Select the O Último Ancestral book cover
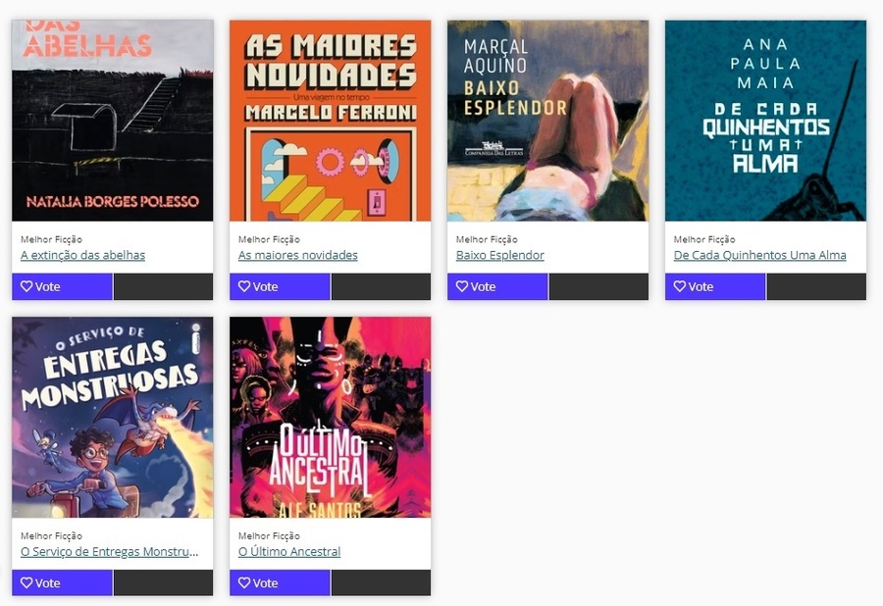883x606 pixels. pyautogui.click(x=330, y=417)
